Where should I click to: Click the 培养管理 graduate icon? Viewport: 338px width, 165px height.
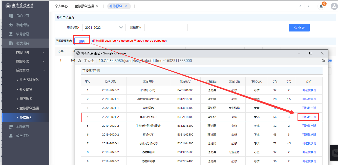coord(11,34)
